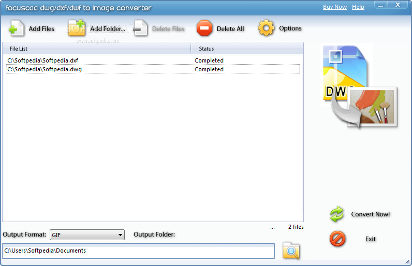Click the Add Folder... label
Image resolution: width=412 pixels, height=266 pixels.
(x=108, y=28)
